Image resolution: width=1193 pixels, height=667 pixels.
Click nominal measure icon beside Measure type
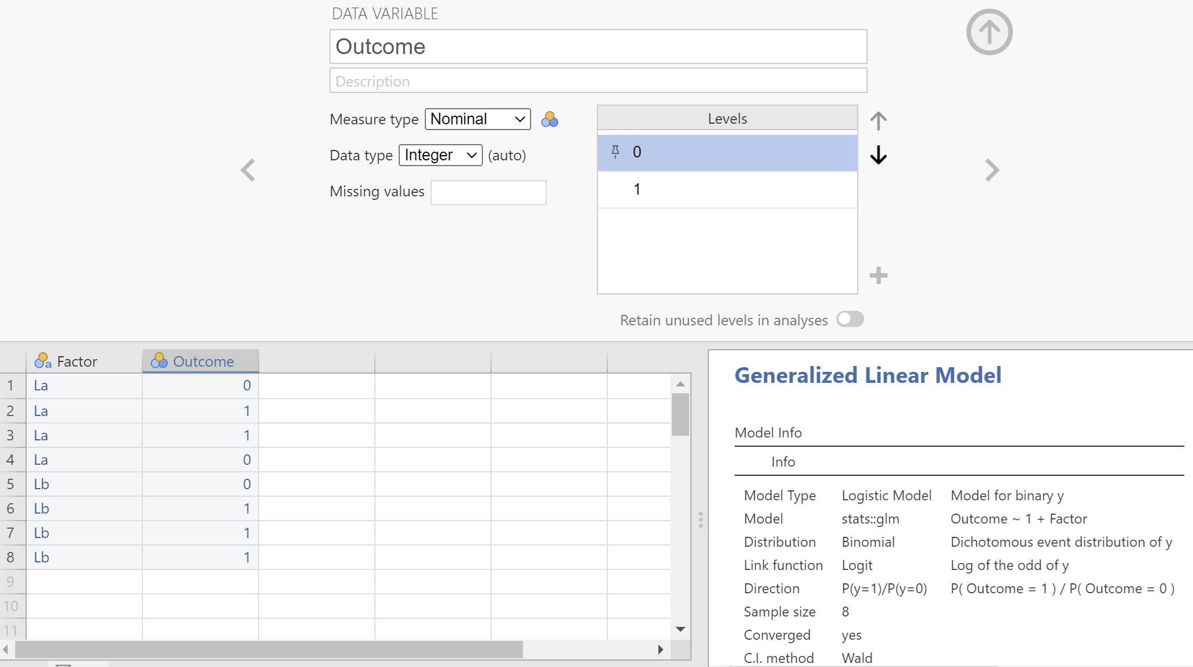click(549, 120)
